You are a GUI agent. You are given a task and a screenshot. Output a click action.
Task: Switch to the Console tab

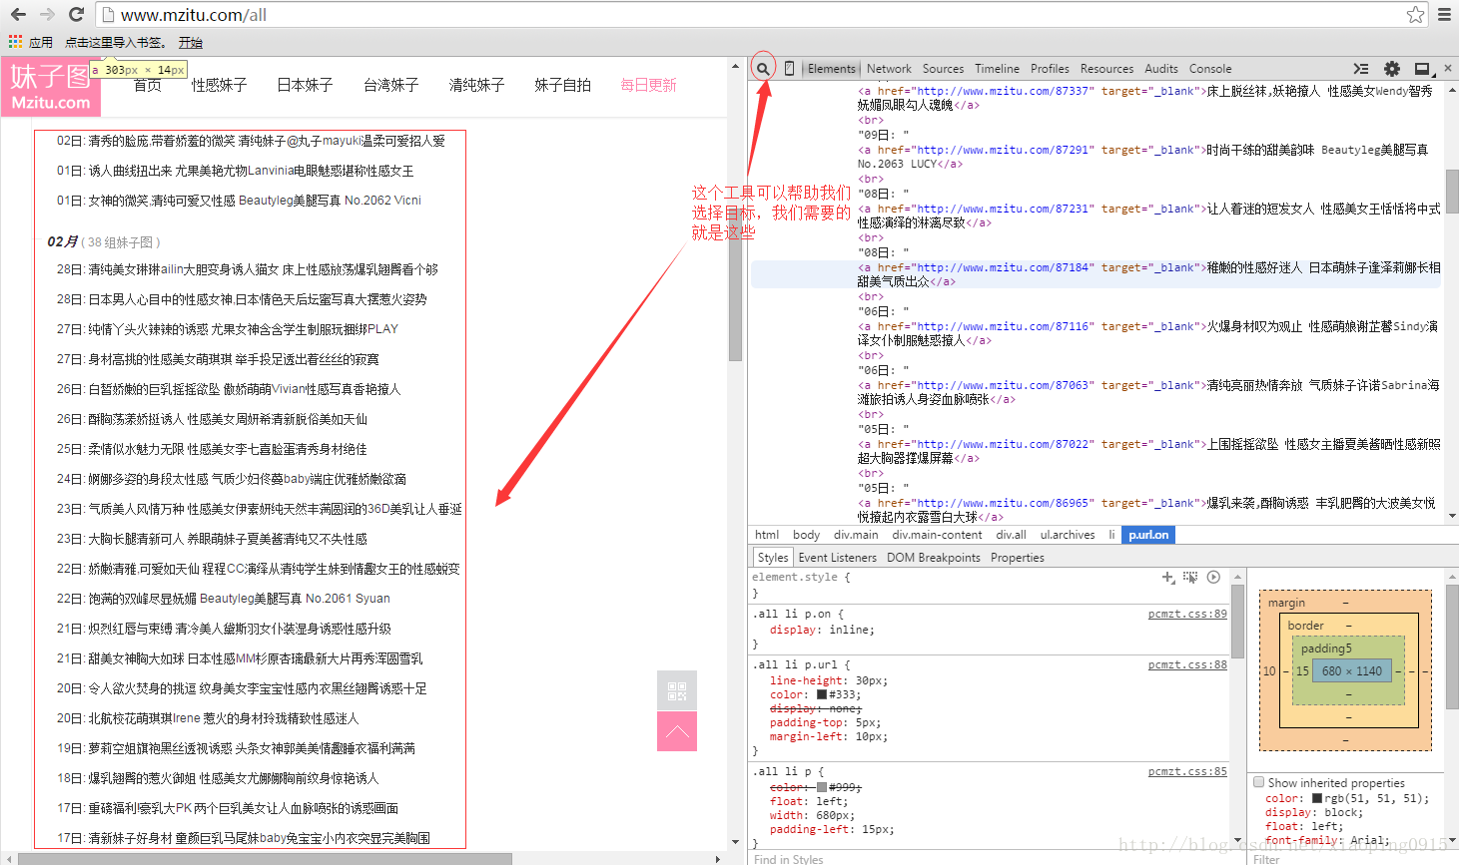point(1210,69)
